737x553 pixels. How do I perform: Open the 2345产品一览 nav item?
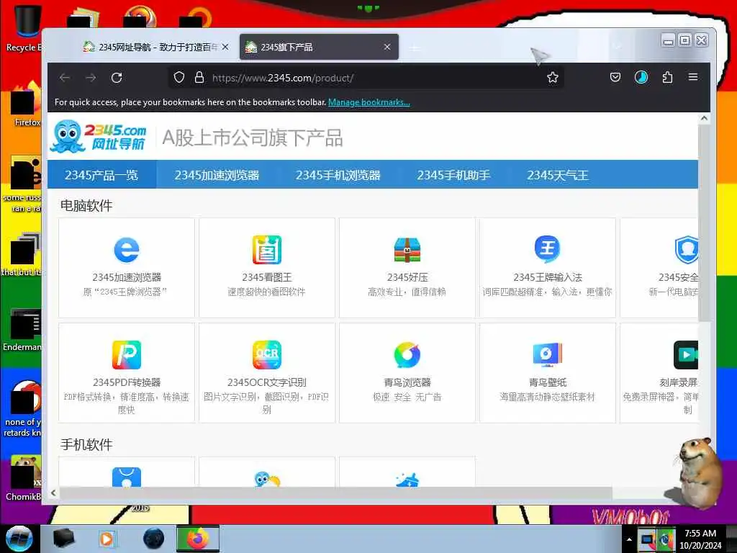[x=101, y=175]
